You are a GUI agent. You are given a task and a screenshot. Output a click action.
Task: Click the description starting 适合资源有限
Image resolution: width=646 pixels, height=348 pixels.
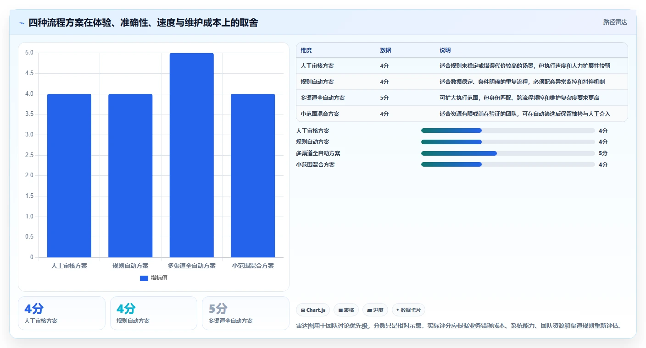coord(525,114)
